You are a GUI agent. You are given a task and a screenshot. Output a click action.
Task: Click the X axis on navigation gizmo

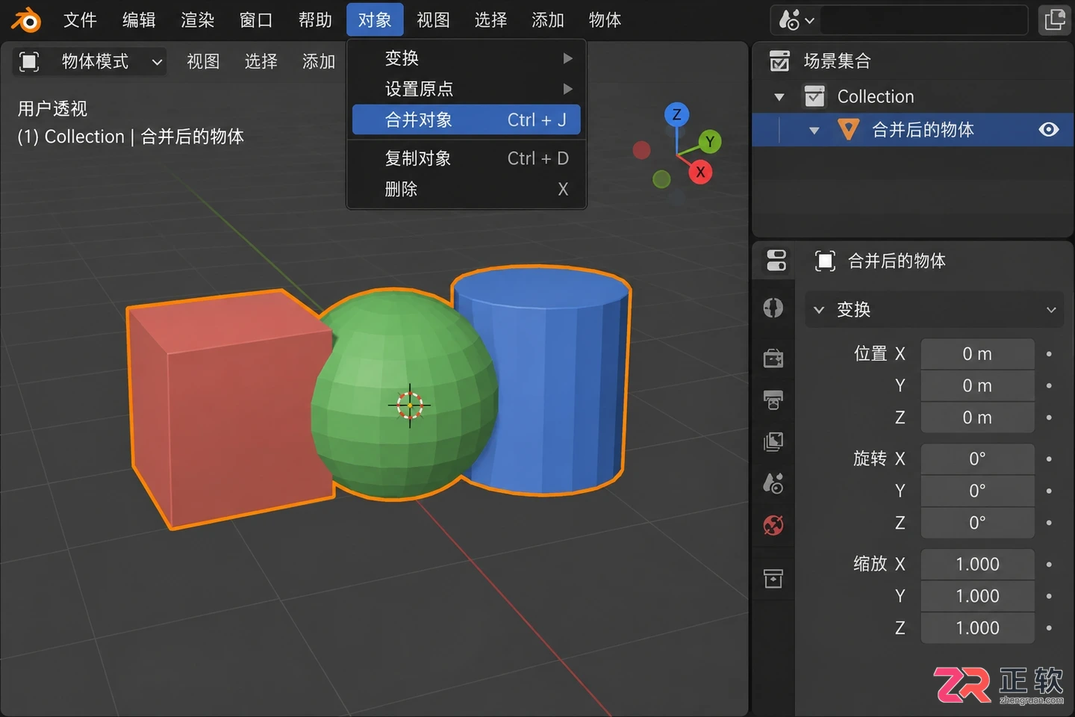tap(700, 173)
